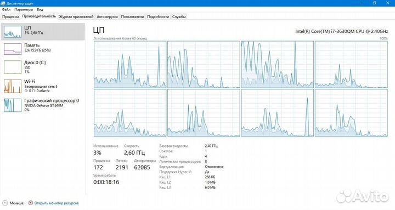Screen dimensions: 395x210
Task: Click the Логических процессоров label
Action: click(x=180, y=161)
